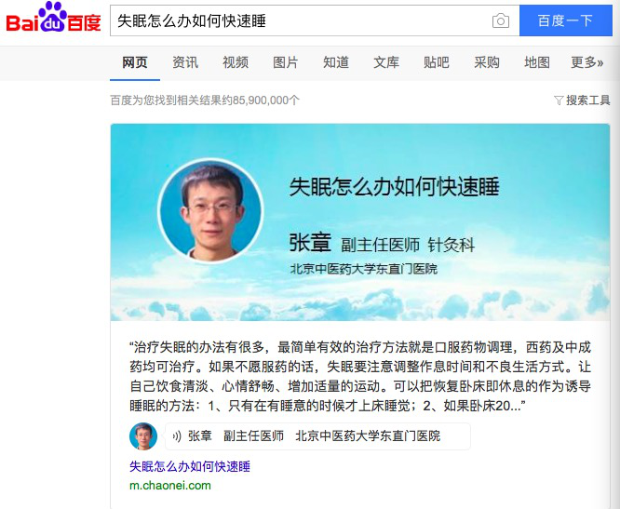The width and height of the screenshot is (620, 509).
Task: Click the Baidu paw logo
Action: 53,18
